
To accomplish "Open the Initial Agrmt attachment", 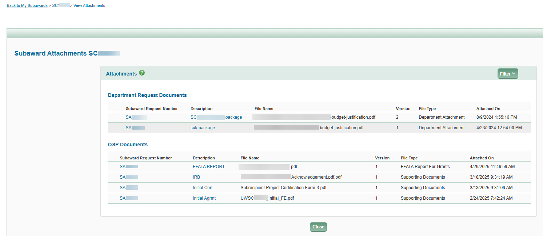I will tap(204, 198).
